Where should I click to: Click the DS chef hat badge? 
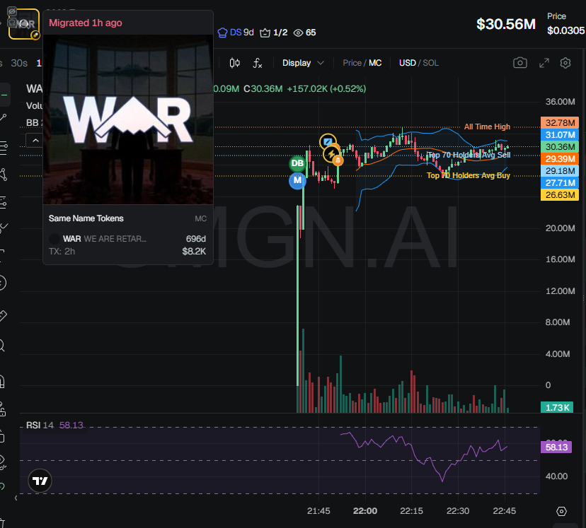point(236,33)
